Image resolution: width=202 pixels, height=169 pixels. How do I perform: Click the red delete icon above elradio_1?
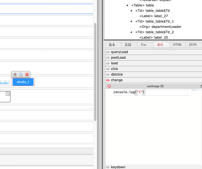27,74
